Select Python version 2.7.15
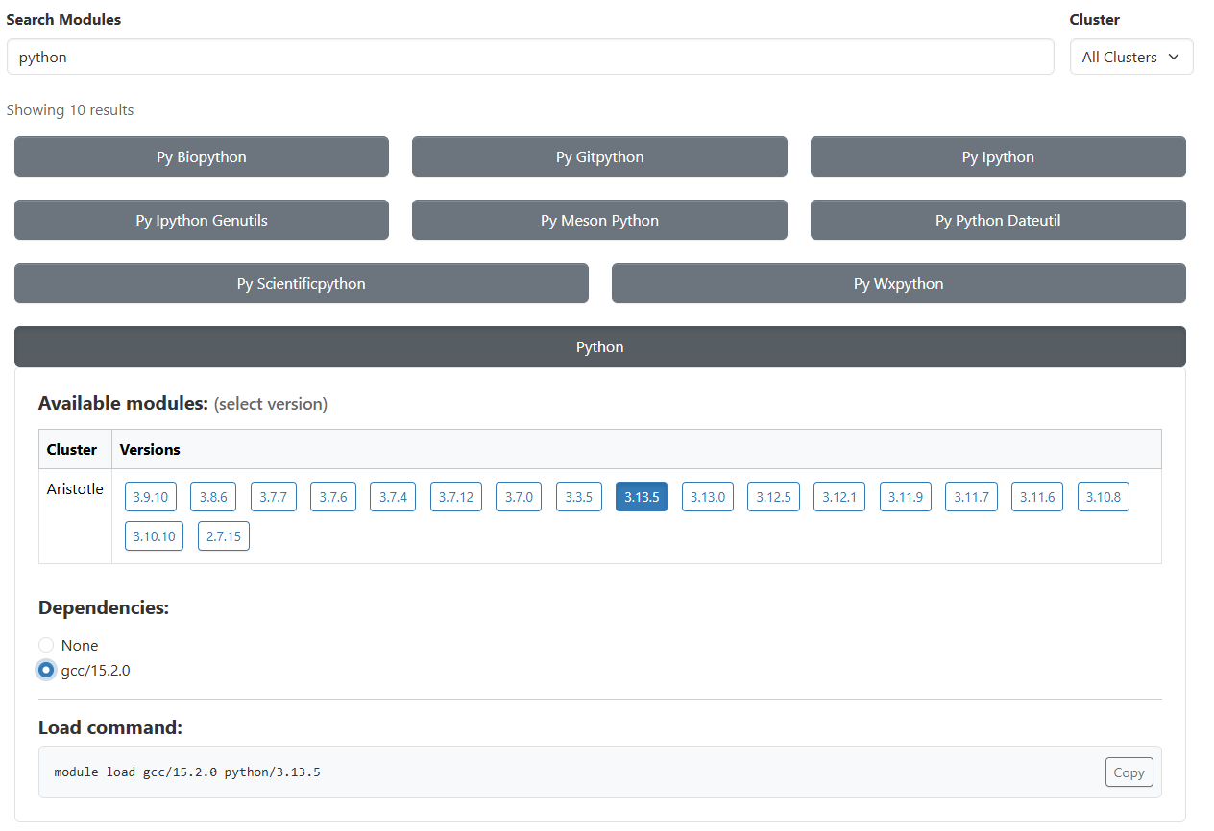 pyautogui.click(x=223, y=535)
